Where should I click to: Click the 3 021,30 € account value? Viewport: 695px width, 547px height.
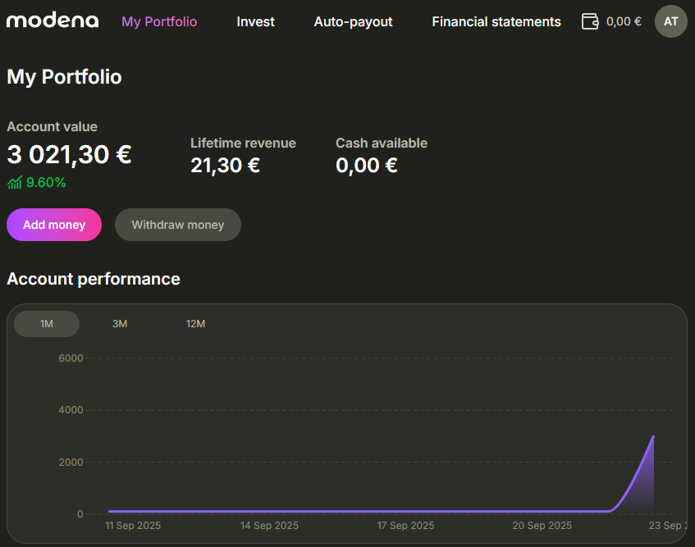[x=69, y=154]
